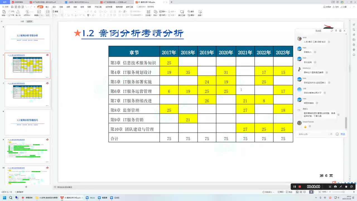Switch to slide sorter view icon

pos(301,192)
